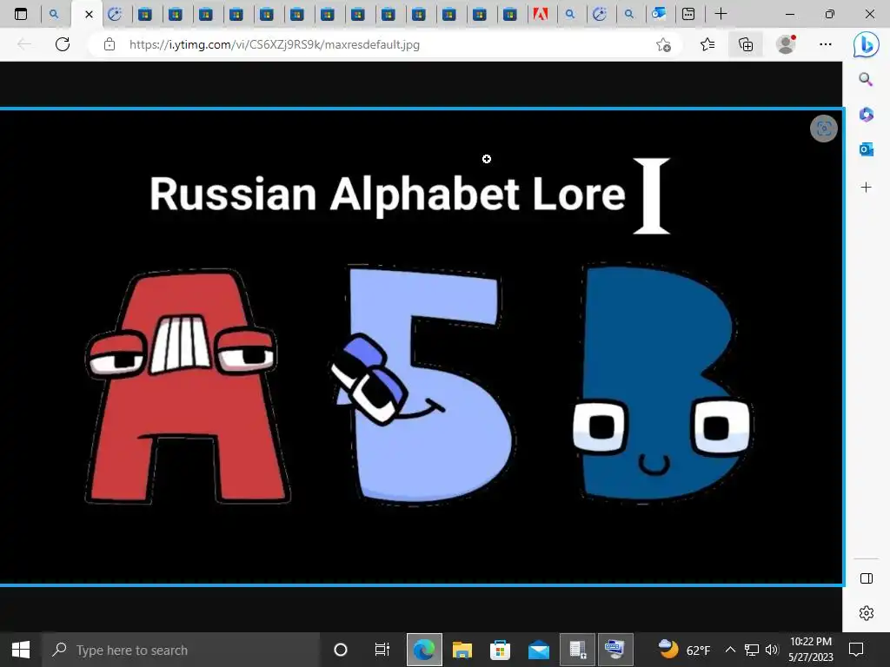Open volume control tray icon
Viewport: 890px width, 667px height.
coord(772,650)
